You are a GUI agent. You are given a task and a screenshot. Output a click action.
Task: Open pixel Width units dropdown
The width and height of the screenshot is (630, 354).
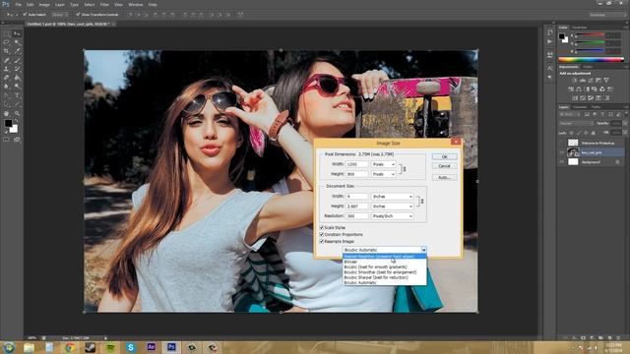coord(383,164)
